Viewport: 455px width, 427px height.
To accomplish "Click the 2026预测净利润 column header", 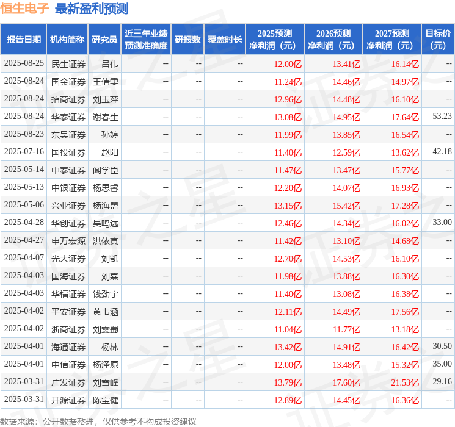I will pyautogui.click(x=333, y=40).
